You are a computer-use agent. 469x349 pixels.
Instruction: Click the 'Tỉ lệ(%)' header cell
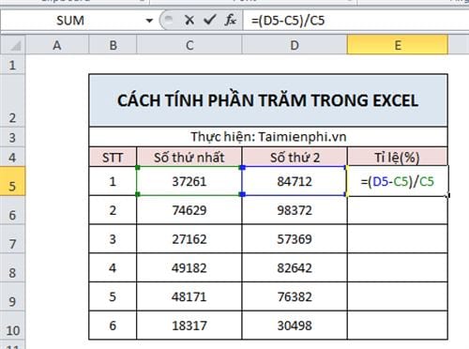click(398, 157)
